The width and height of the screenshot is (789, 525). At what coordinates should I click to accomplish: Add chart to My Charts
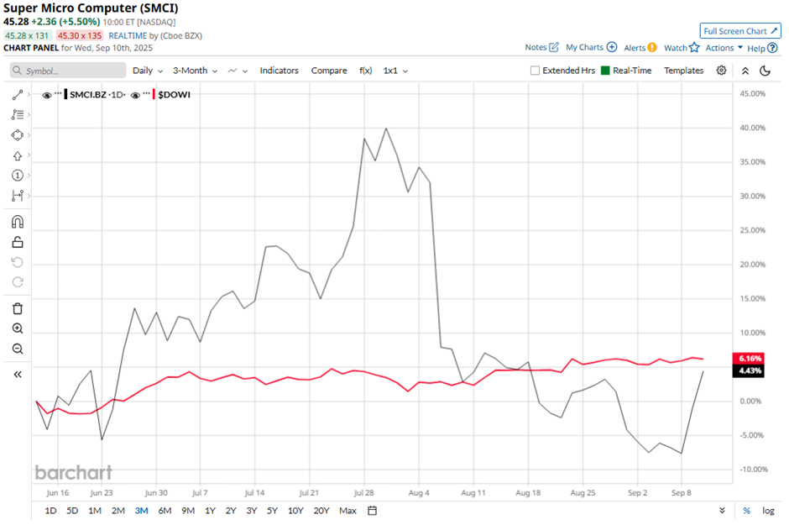coord(591,47)
